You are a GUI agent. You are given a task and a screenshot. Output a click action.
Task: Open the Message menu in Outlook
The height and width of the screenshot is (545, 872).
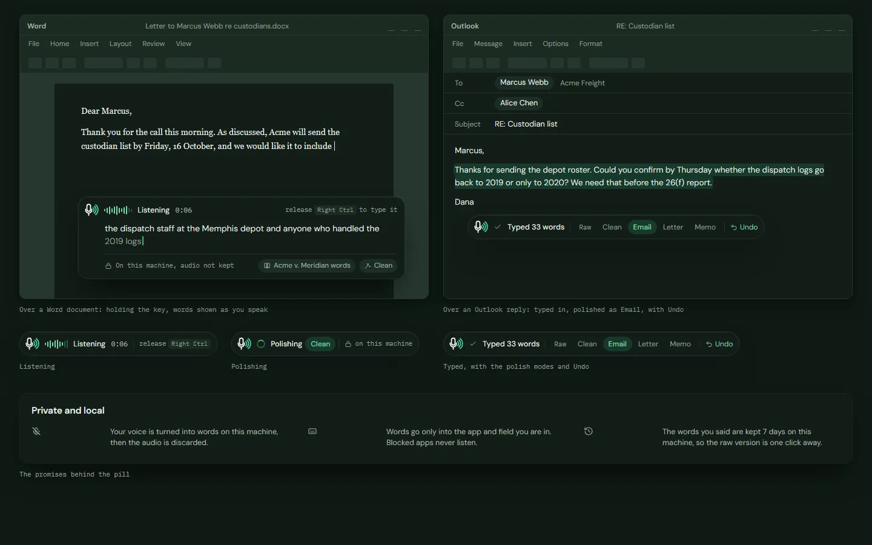click(488, 44)
